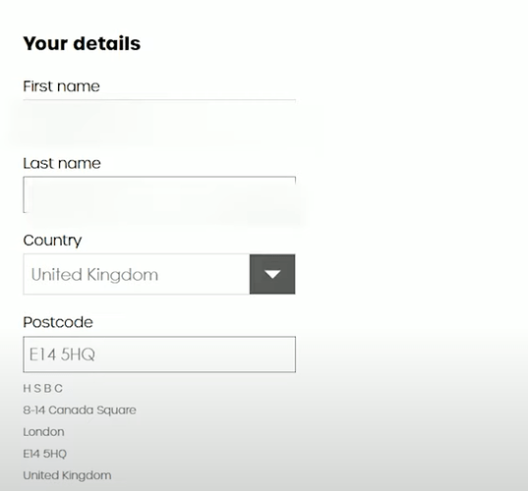The width and height of the screenshot is (528, 491).
Task: Focus the Postcode input field
Action: [x=159, y=355]
